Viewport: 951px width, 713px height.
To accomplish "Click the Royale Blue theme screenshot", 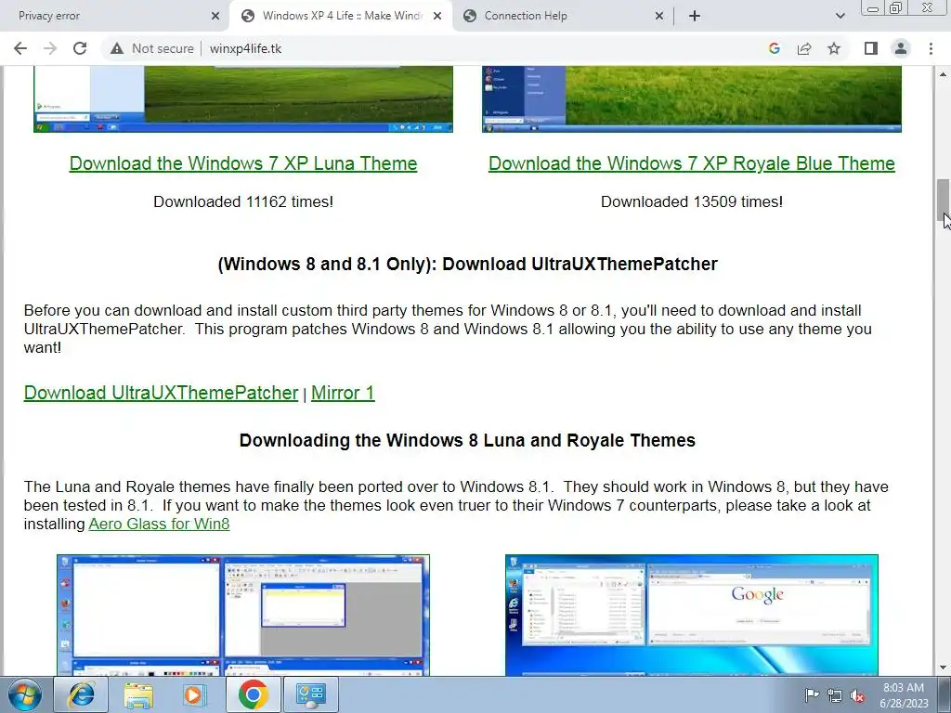I will pyautogui.click(x=691, y=98).
